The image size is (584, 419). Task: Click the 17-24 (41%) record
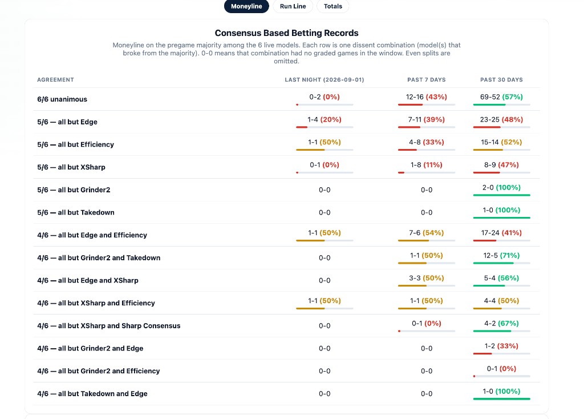coord(501,233)
